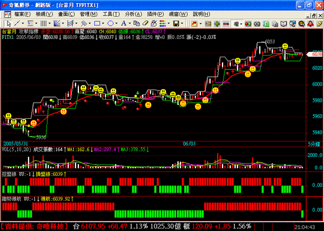Select the eraser tool
This screenshot has height=231, width=324.
coord(145,24)
